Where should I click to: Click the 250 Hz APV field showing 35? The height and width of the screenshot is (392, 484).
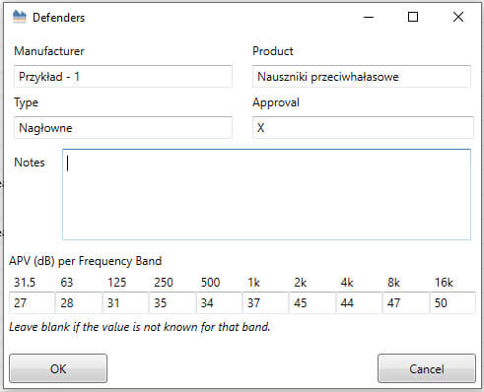coord(173,302)
